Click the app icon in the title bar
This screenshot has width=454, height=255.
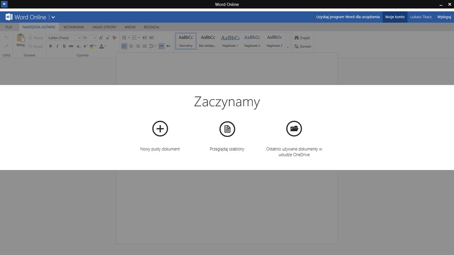coord(4,4)
